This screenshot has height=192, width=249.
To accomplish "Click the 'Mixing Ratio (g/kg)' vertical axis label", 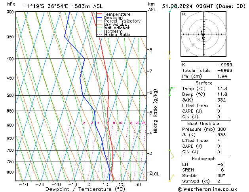I will pyautogui.click(x=155, y=111).
